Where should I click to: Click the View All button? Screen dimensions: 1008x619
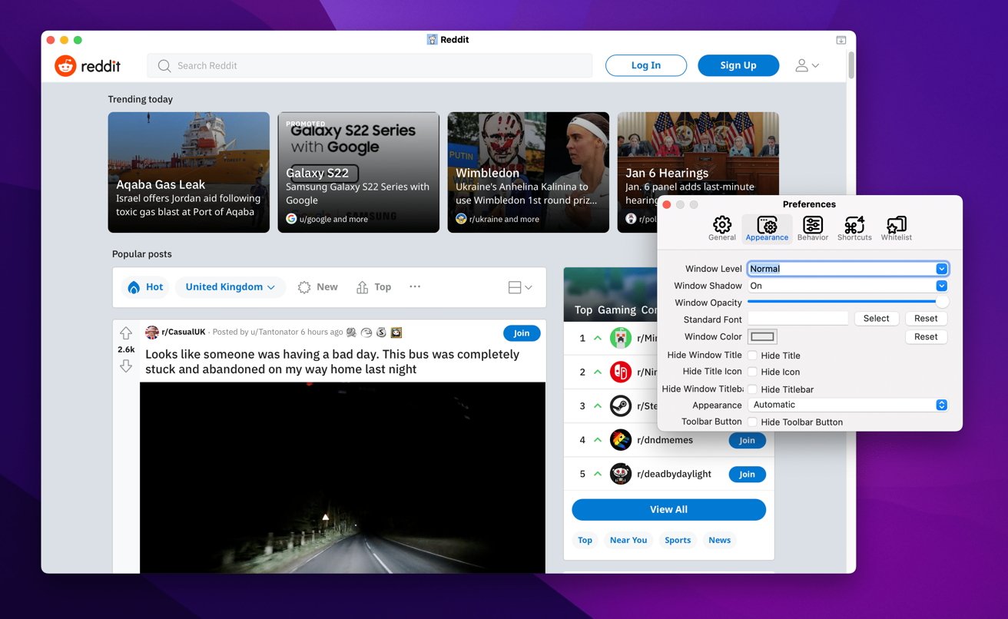click(x=668, y=509)
